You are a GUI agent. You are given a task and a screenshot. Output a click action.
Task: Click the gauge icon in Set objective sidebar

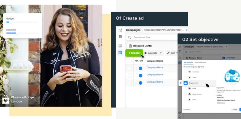click(180, 58)
